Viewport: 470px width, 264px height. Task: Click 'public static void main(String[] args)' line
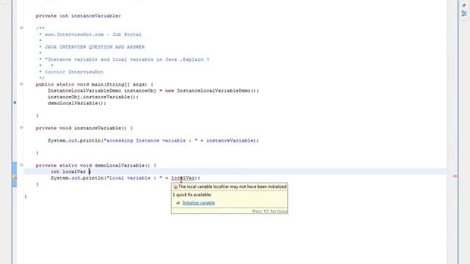(94, 84)
